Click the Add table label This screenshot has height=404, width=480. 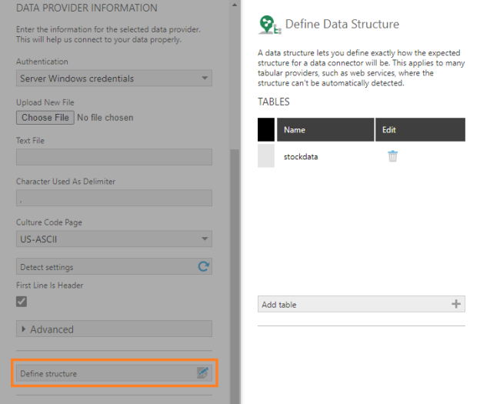pos(279,305)
